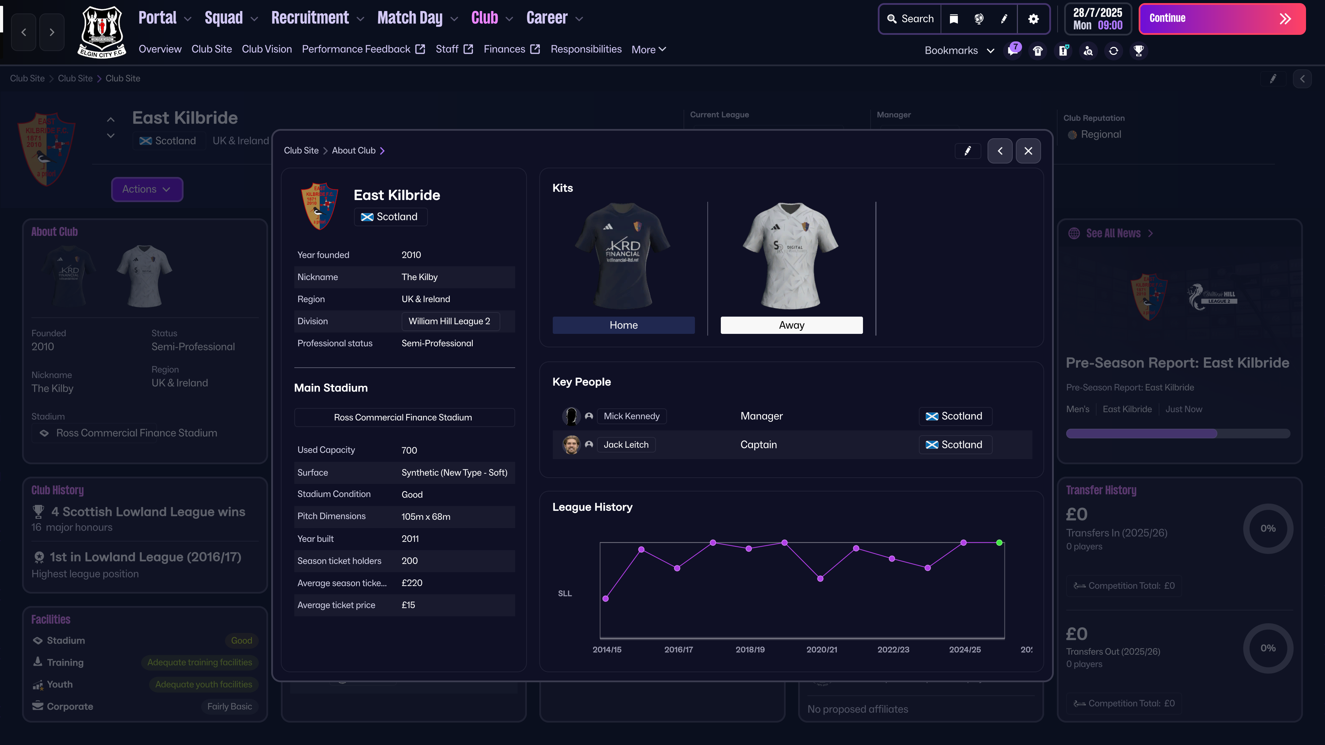Open the player search scouting icon
Image resolution: width=1325 pixels, height=745 pixels.
click(1088, 50)
